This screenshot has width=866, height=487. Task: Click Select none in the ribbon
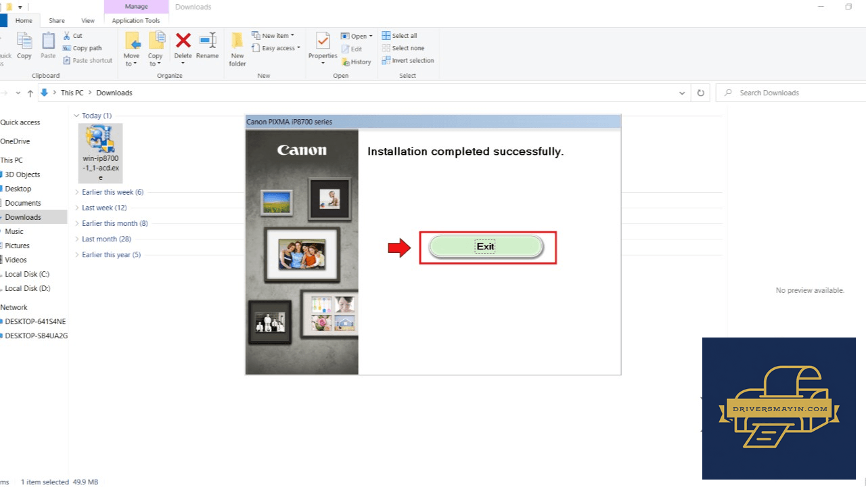[x=403, y=48]
